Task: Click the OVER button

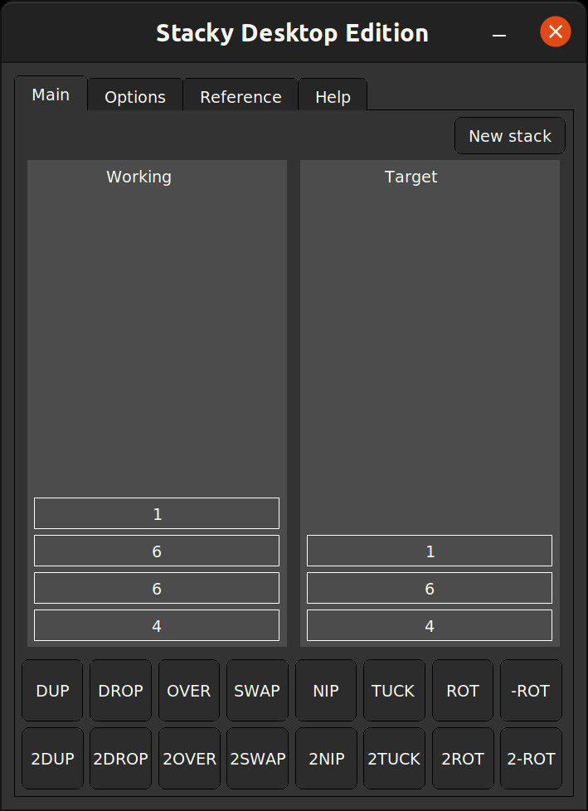Action: (188, 690)
